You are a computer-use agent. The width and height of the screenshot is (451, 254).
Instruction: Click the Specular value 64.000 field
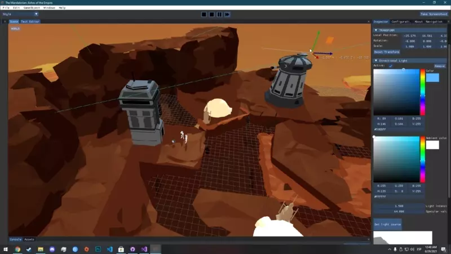point(399,212)
